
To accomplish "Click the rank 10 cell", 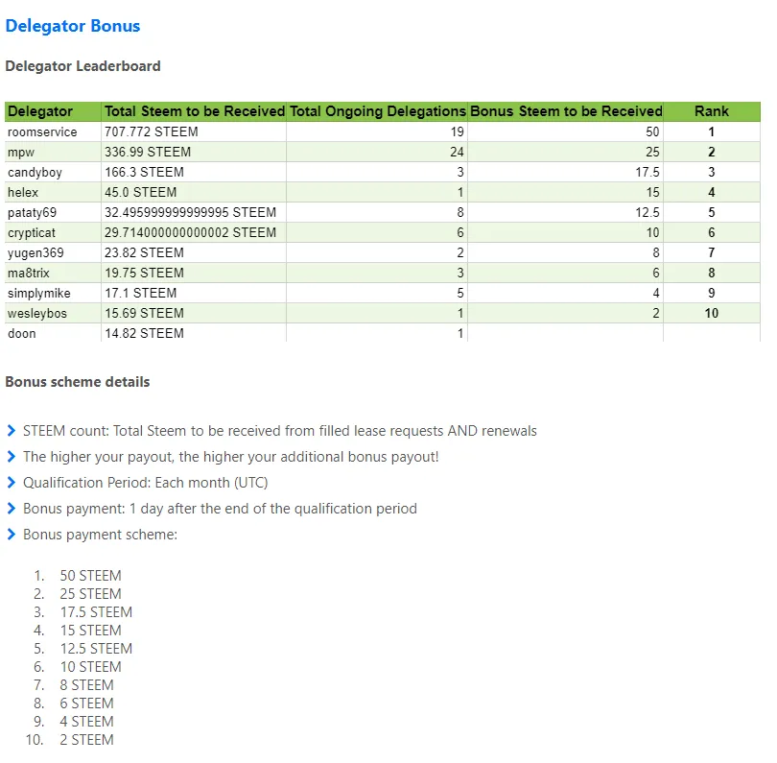I will (x=712, y=313).
